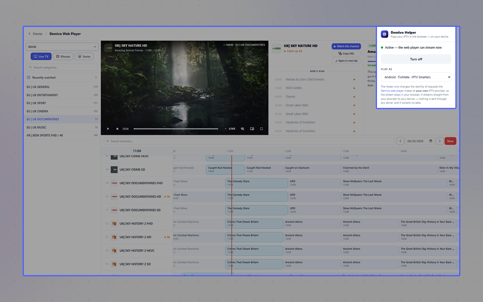Go to Home breadcrumb link
Viewport: 483px width, 302px height.
pos(38,34)
